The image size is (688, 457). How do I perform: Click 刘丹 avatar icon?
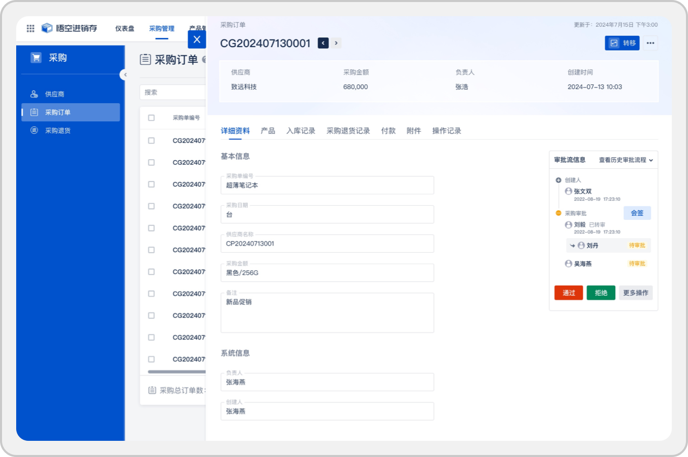tap(581, 245)
